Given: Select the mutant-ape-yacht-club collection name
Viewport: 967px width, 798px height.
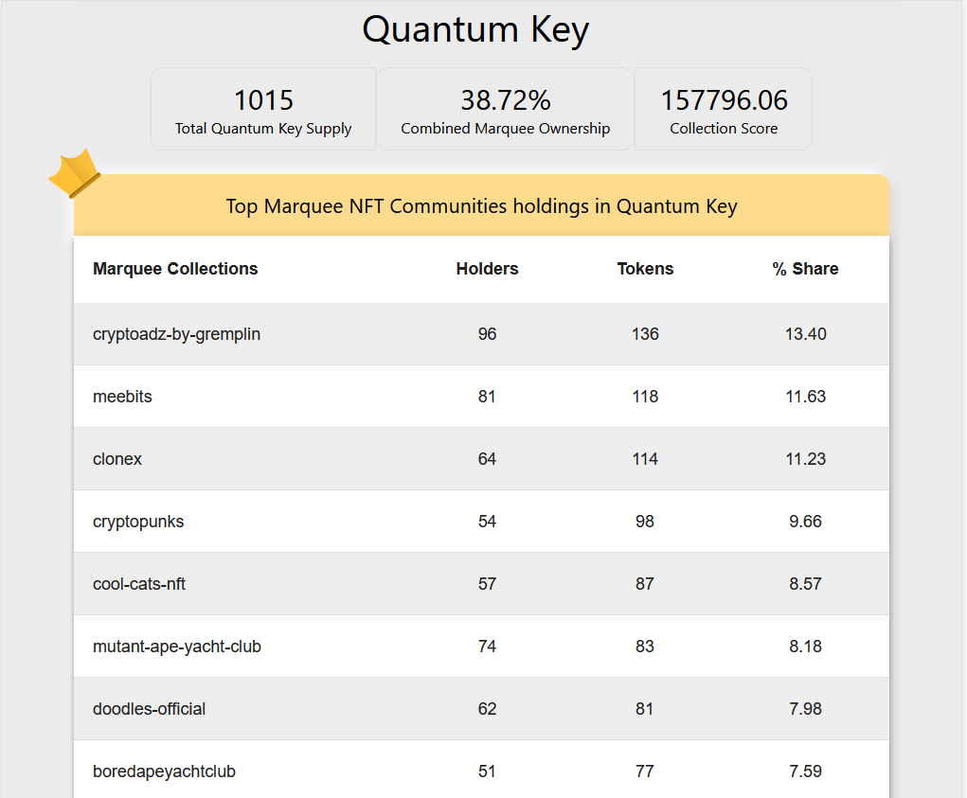Looking at the screenshot, I should pyautogui.click(x=177, y=647).
